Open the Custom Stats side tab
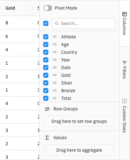The image size is (130, 160). click(x=125, y=116)
